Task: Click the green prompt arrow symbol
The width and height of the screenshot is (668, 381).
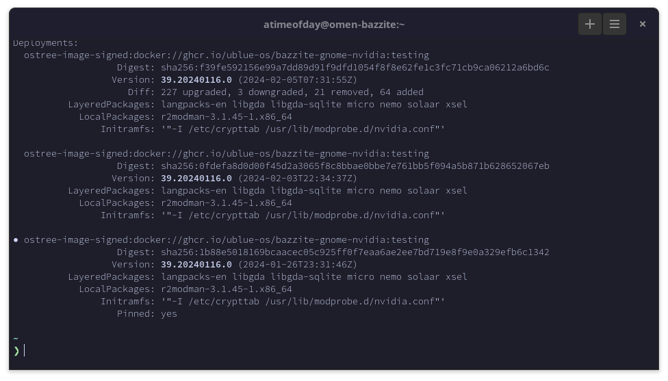Action: click(16, 350)
